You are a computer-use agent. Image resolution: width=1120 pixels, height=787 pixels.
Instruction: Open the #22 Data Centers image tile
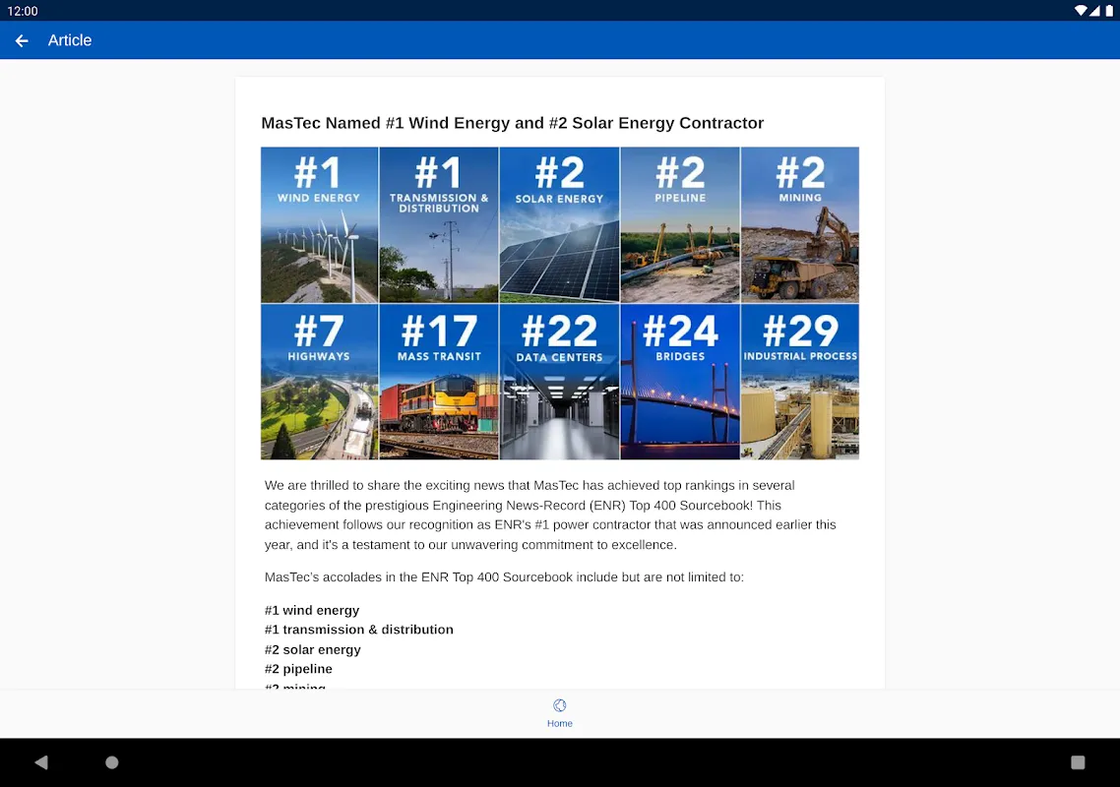click(559, 382)
